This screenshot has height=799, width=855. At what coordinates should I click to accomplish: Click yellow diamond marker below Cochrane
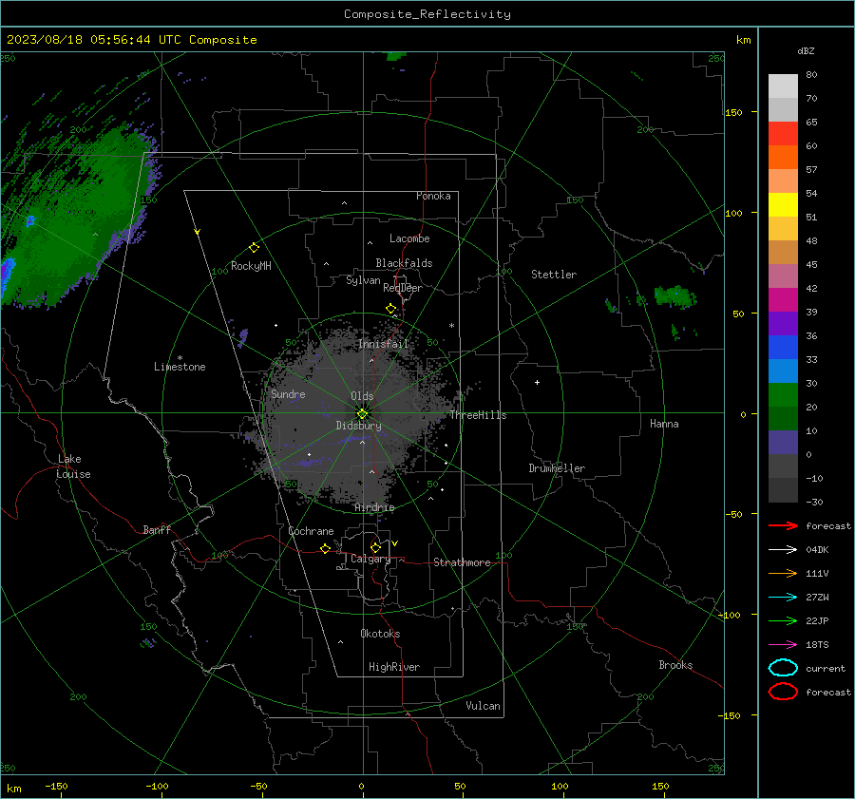click(326, 548)
